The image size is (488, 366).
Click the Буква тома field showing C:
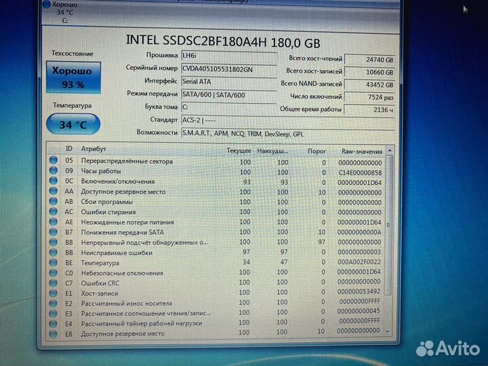pyautogui.click(x=229, y=107)
